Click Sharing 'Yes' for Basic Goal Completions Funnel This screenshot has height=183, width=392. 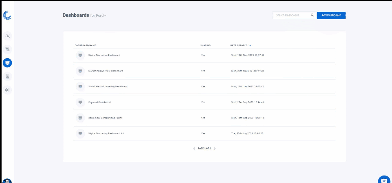point(203,118)
